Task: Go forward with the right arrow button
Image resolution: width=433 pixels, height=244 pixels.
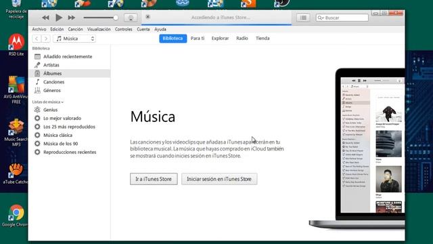Action: 46,39
